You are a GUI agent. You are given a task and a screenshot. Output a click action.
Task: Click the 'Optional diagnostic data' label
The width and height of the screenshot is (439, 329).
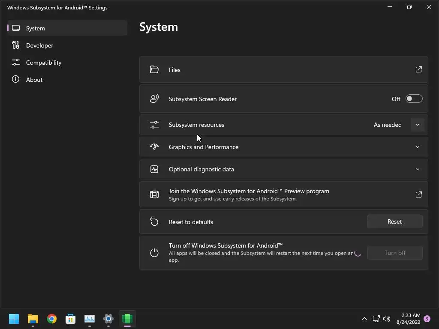point(201,169)
